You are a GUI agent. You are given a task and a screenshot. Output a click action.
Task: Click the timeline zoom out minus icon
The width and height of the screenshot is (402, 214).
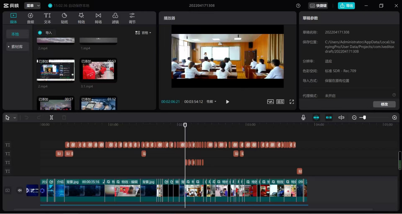(354, 118)
